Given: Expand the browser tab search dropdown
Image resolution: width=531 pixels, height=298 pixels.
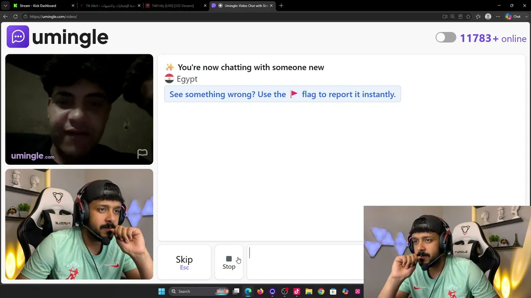Looking at the screenshot, I should 5,6.
